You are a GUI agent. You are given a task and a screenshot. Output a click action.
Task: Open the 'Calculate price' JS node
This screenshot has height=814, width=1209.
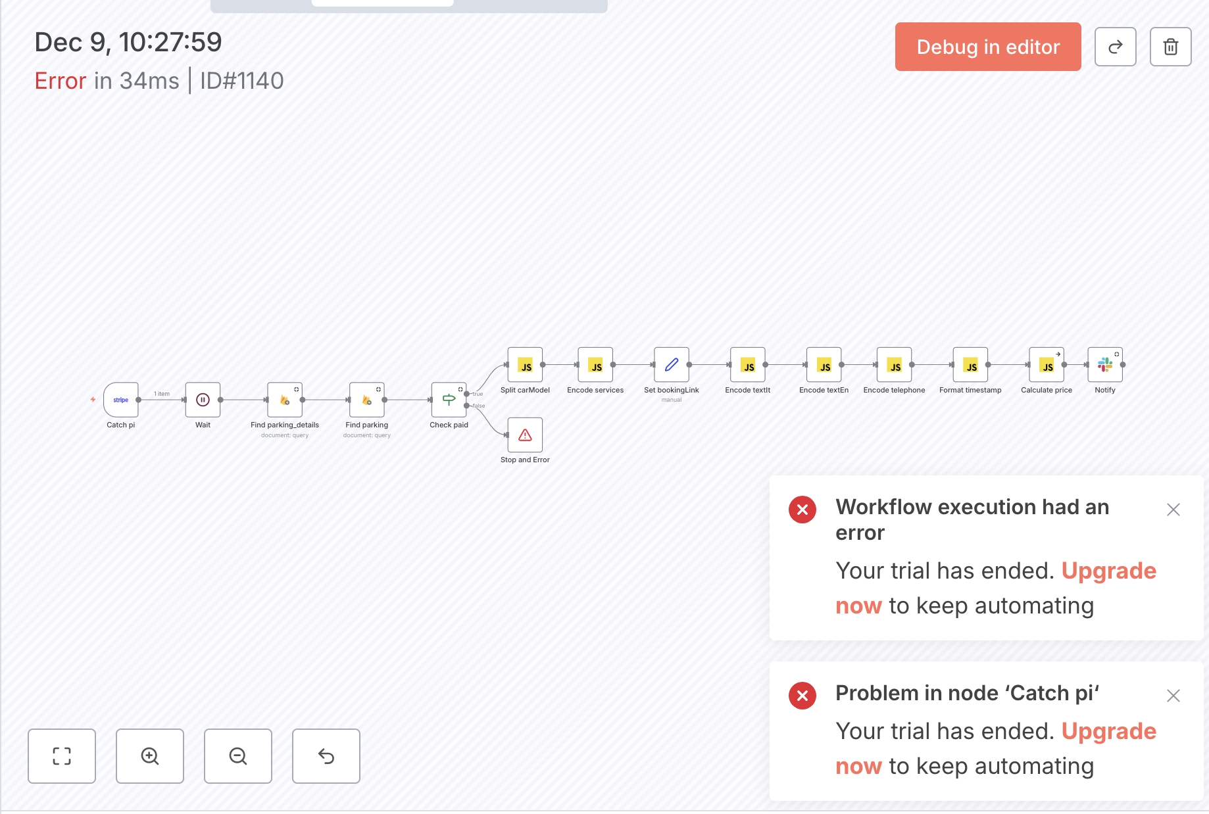point(1046,365)
